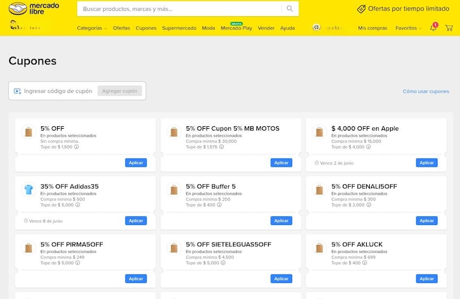
Task: Click '35% OFF Adidas35' title
Action: coord(69,186)
